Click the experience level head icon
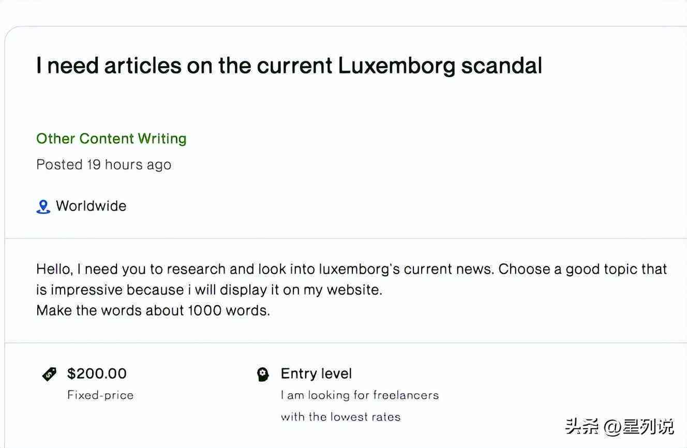687x448 pixels. point(263,374)
